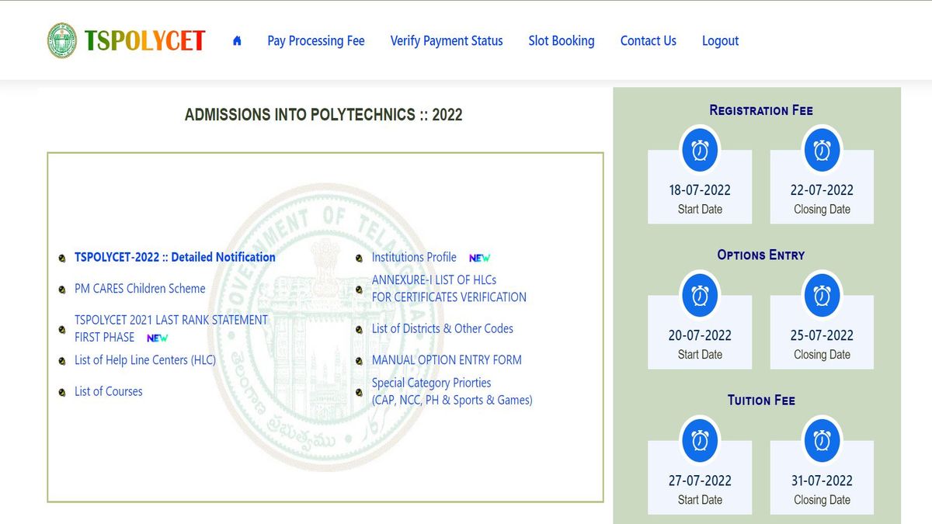Open the Verify Payment Status menu item

tap(447, 40)
